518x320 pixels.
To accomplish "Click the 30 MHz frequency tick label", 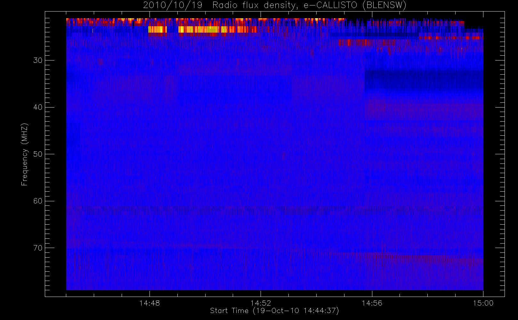I will click(38, 60).
